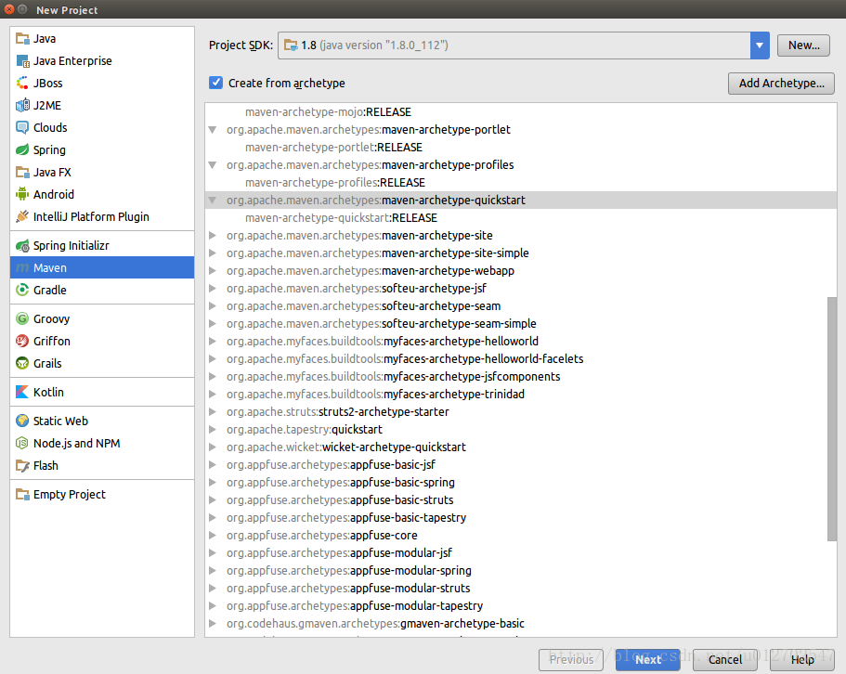
Task: Select softeu-archetype-seam-simple archetype row
Action: click(x=521, y=323)
